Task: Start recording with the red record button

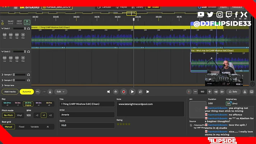Action: tap(124, 92)
